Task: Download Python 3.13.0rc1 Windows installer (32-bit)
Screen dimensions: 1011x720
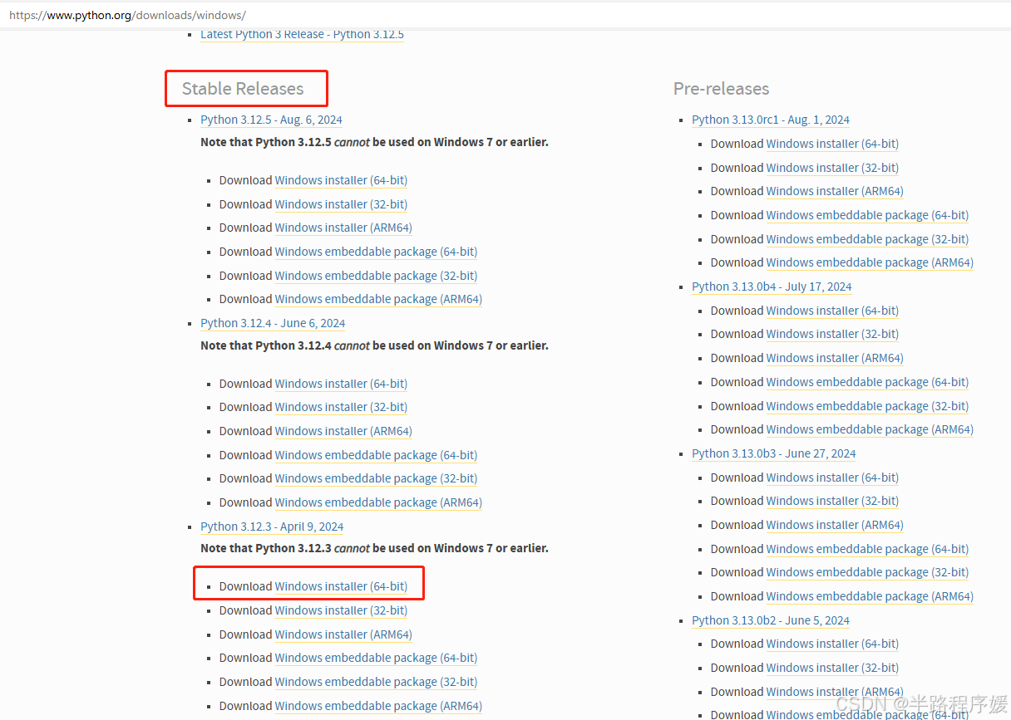Action: tap(832, 168)
